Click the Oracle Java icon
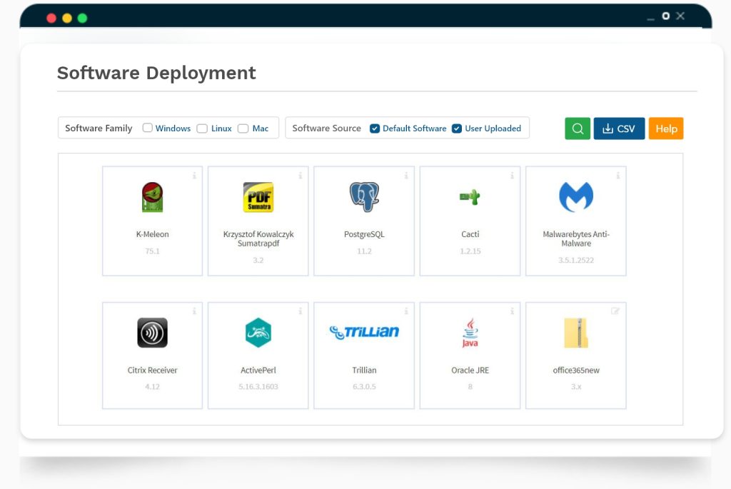This screenshot has width=731, height=489. pos(470,333)
